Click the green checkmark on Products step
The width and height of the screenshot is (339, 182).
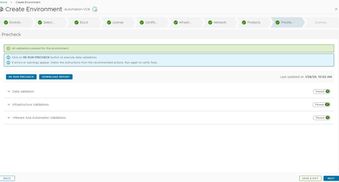(244, 23)
